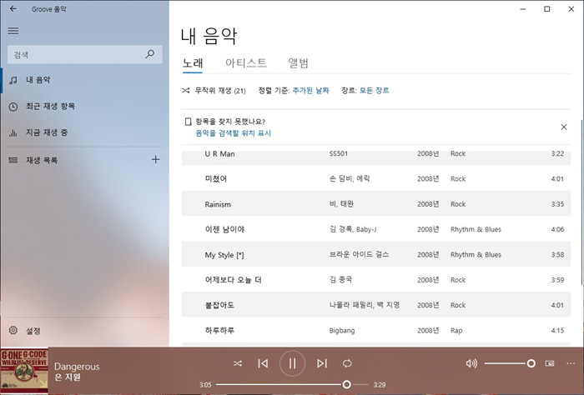Open mini player view icon

(x=549, y=363)
